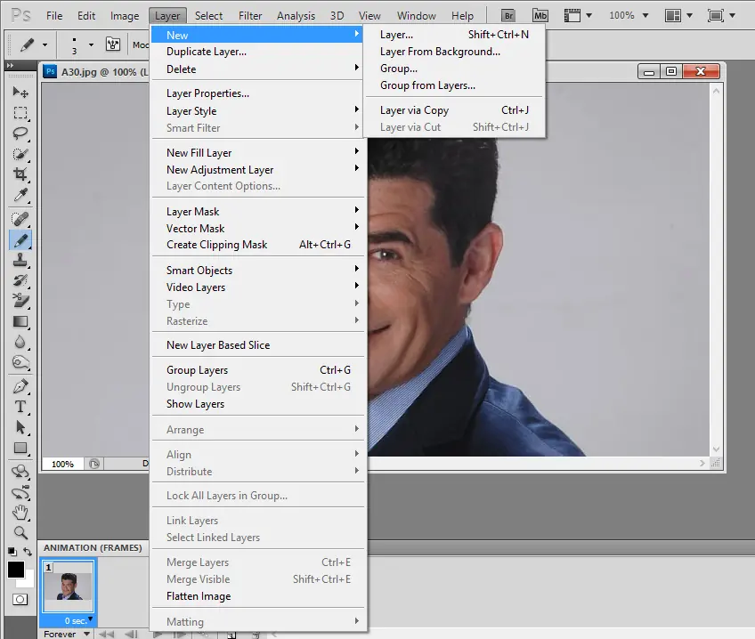Select animation frame 1 thumbnail
This screenshot has width=755, height=639.
point(69,587)
